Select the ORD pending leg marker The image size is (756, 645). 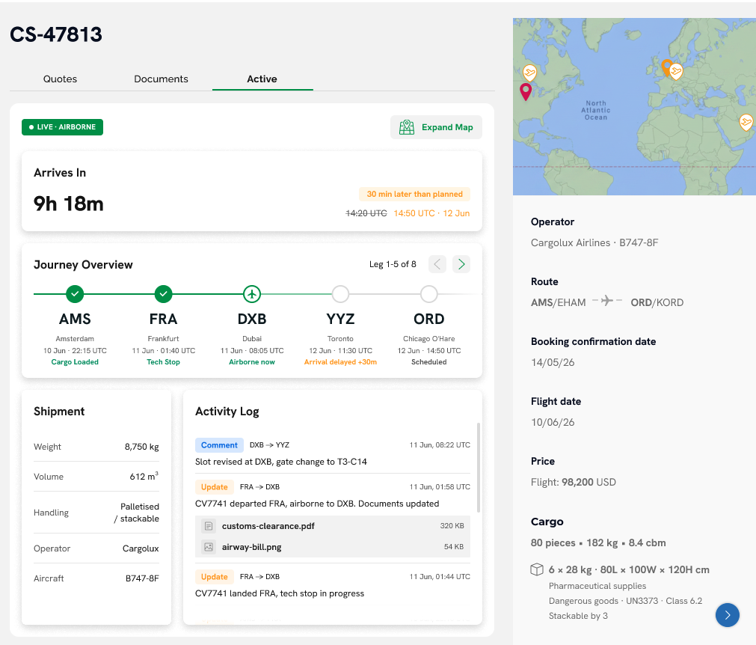point(428,293)
